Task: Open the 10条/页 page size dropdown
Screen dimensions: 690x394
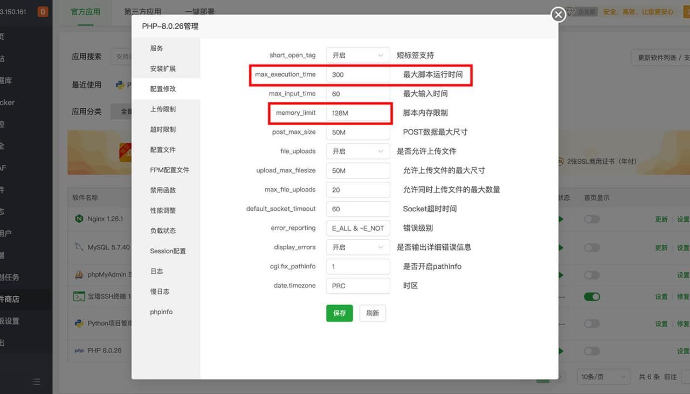Action: (603, 376)
